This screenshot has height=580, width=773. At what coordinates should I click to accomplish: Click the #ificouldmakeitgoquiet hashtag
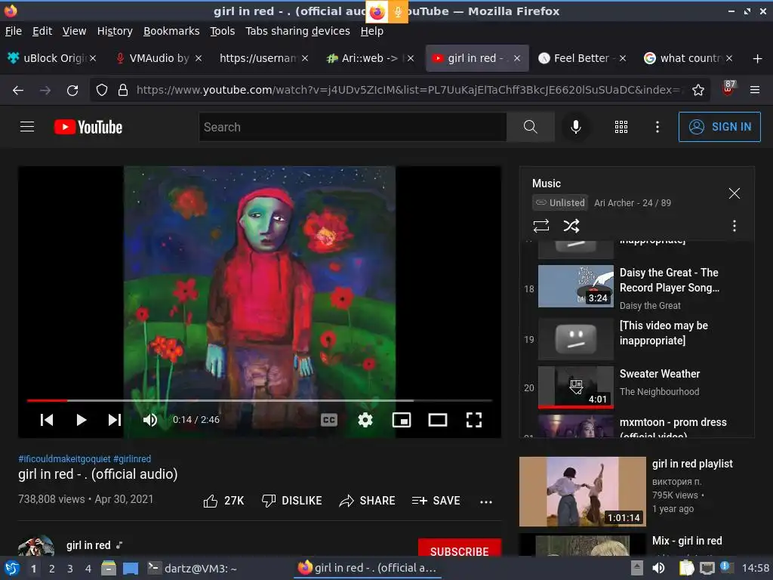65,458
